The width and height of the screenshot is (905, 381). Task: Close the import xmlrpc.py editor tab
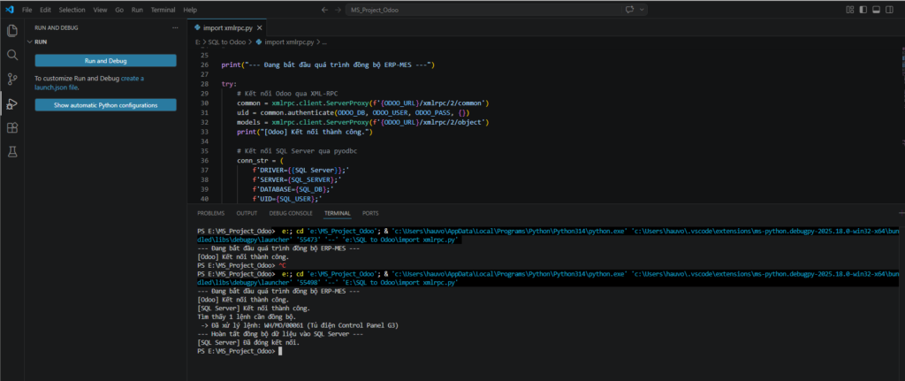258,27
